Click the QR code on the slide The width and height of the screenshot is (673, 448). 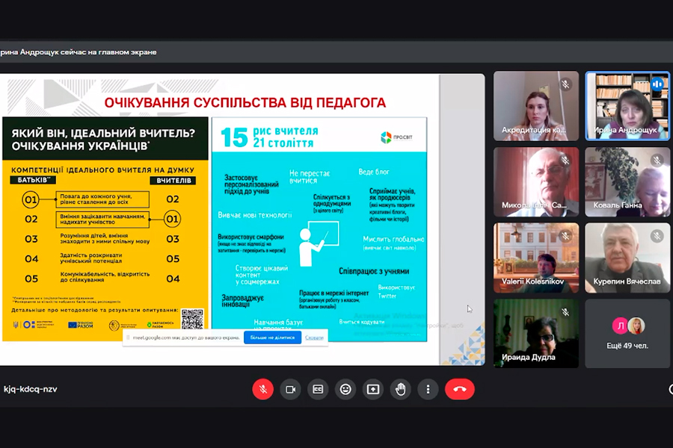pos(191,319)
